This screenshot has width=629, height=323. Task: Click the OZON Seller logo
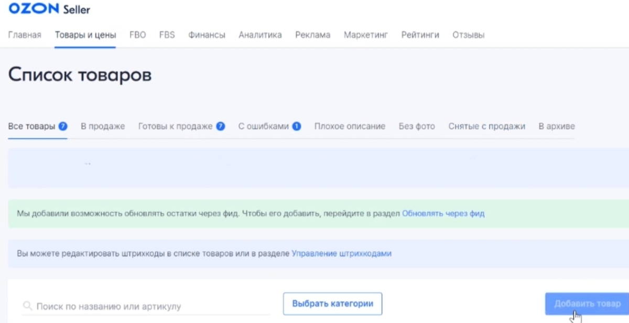click(x=49, y=9)
